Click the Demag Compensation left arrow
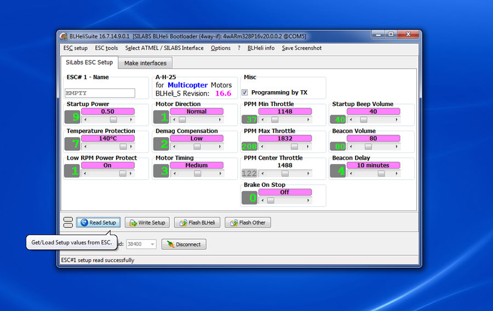 point(174,146)
